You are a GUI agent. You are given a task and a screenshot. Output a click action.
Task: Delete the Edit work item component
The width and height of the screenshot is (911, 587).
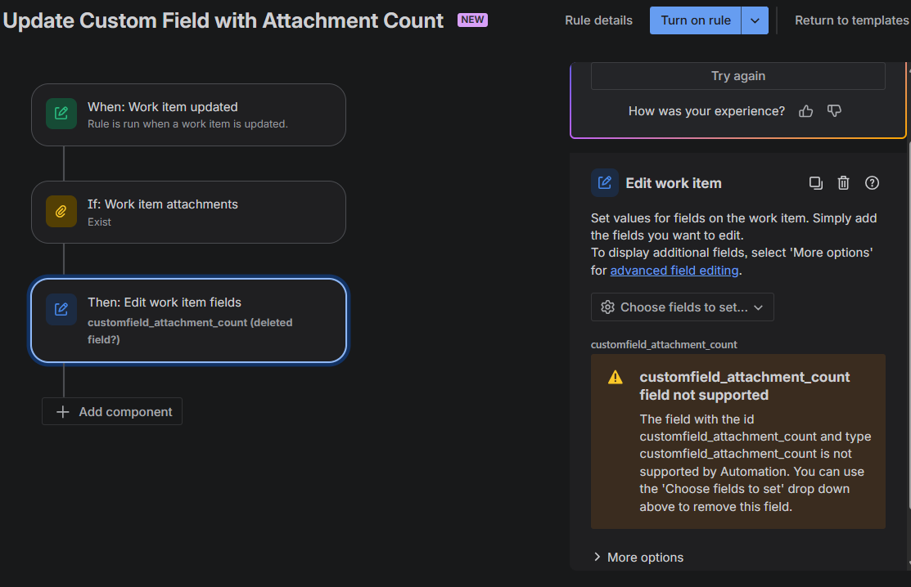[843, 183]
